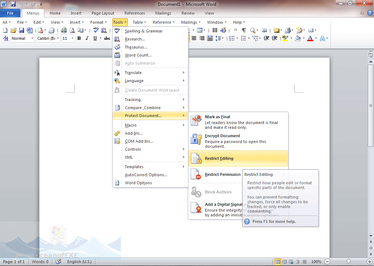This screenshot has height=266, width=374.
Task: Click the Research books icon in toolbar
Action: pos(104,30)
